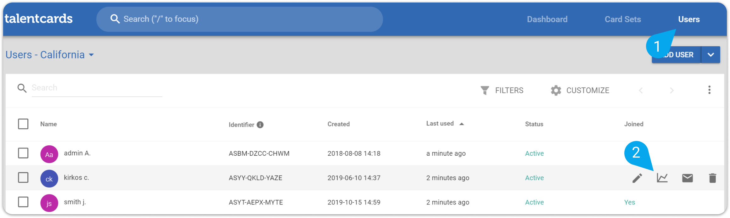Image resolution: width=730 pixels, height=218 pixels.
Task: Open the three-dot more options menu
Action: 709,90
